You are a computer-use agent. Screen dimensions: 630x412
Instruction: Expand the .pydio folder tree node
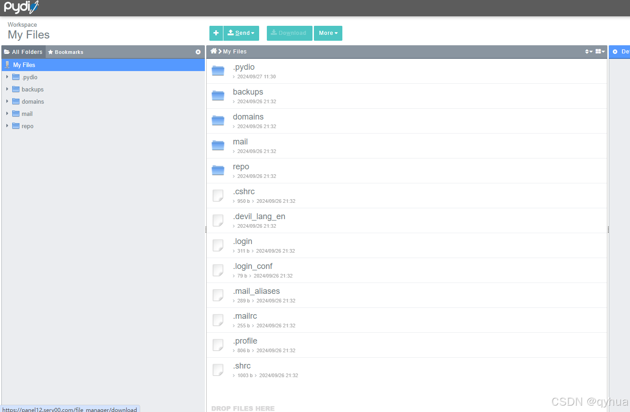[x=7, y=77]
